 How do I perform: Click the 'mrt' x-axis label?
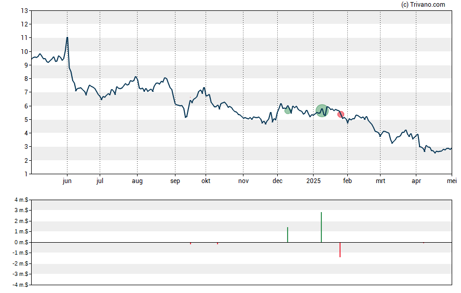tap(380, 181)
